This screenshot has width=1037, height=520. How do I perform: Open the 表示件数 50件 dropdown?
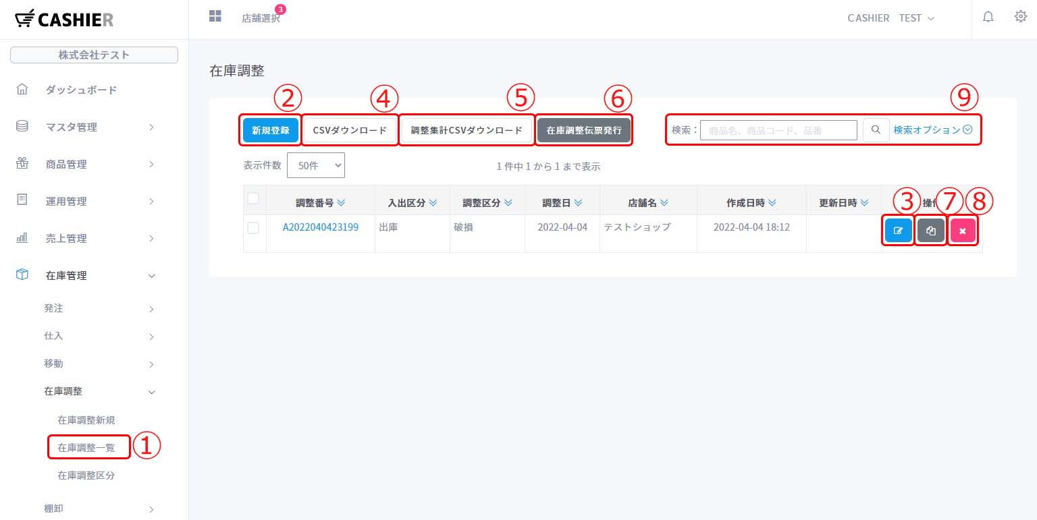click(316, 165)
